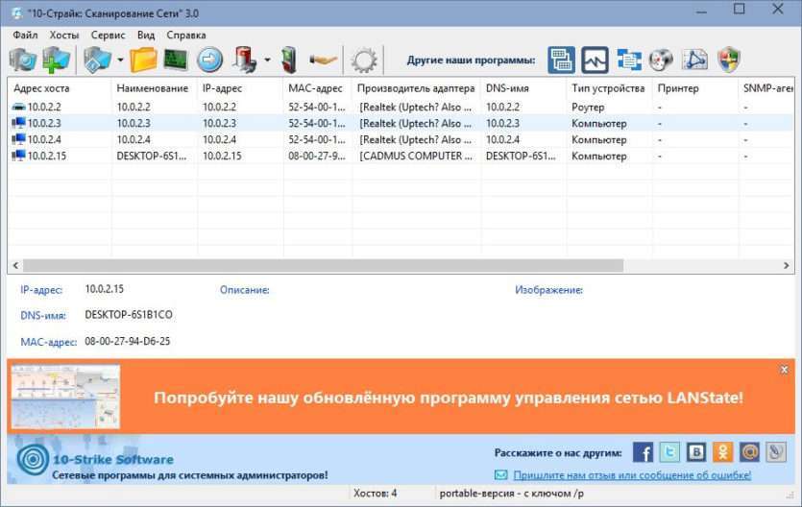Click the left arrow of the horizontal scrollbar

click(x=15, y=265)
